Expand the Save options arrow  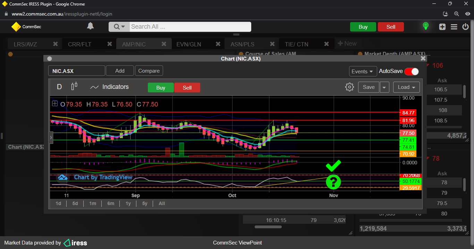384,87
